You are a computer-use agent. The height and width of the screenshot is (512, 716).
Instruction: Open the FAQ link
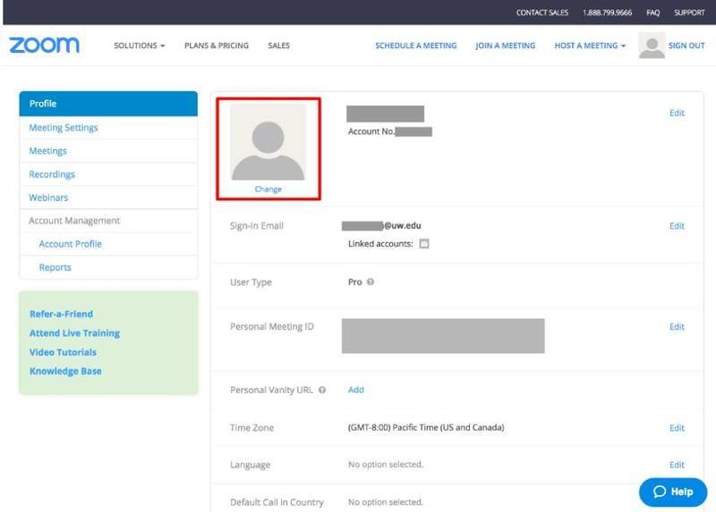pyautogui.click(x=652, y=13)
